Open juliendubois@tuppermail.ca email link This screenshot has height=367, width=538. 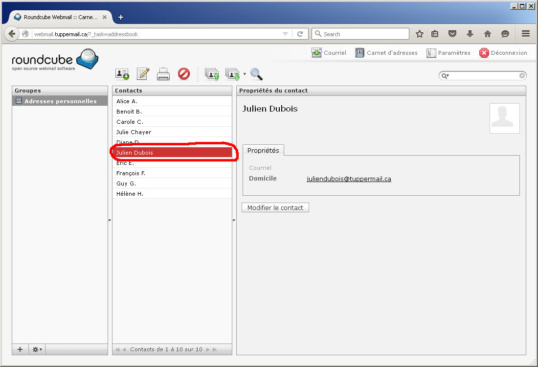pos(349,179)
